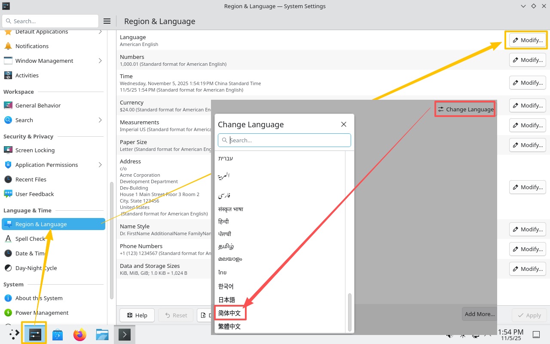
Task: Click the language list scrollbar
Action: tap(350, 312)
